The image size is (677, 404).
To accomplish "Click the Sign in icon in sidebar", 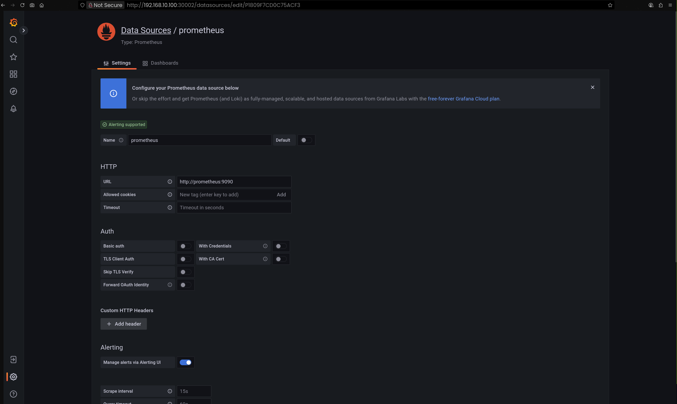I will tap(13, 360).
